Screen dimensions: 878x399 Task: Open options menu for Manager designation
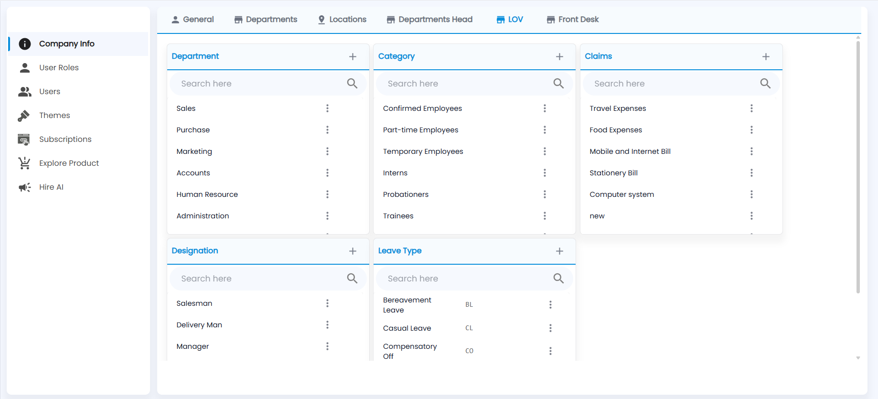(327, 346)
